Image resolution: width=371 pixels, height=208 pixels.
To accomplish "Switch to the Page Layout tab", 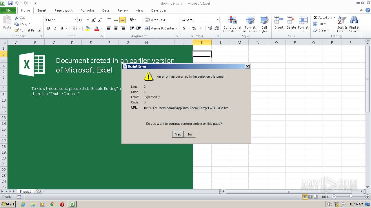I will (63, 10).
